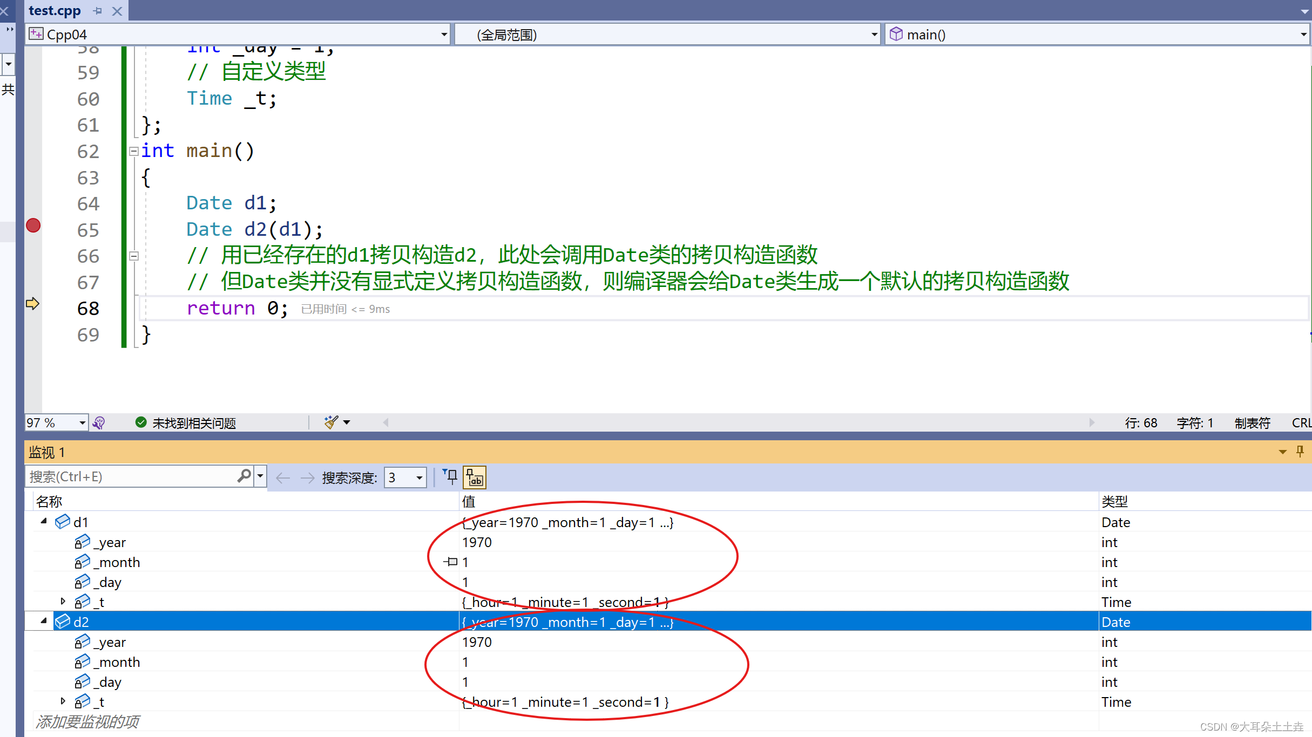Click the _year field icon under d1
Screen dimensions: 1312x737
tap(82, 542)
